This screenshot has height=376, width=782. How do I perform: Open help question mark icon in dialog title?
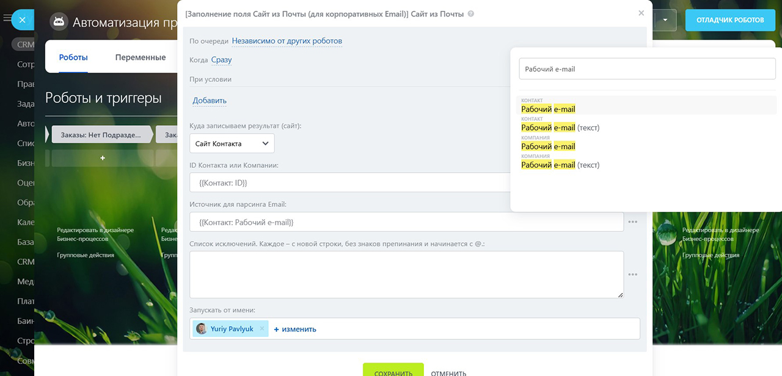(470, 13)
